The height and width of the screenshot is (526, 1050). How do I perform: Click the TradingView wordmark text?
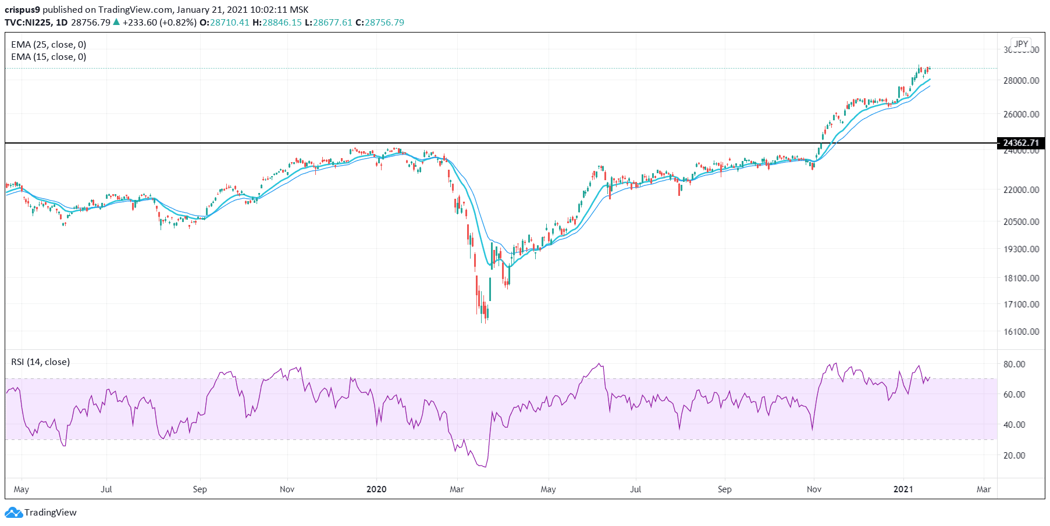tap(51, 513)
